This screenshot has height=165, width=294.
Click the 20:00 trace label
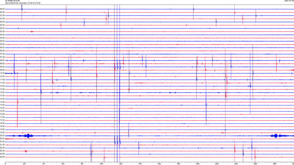tap(2, 136)
